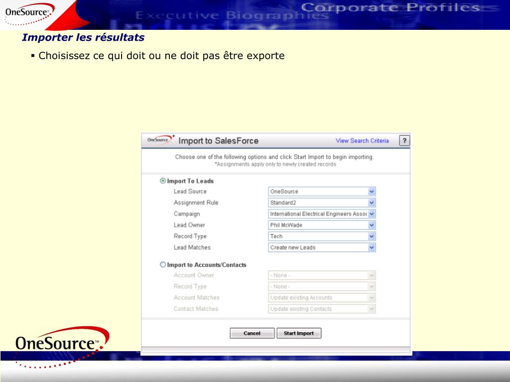Open the Account Owner dropdown

[x=322, y=276]
